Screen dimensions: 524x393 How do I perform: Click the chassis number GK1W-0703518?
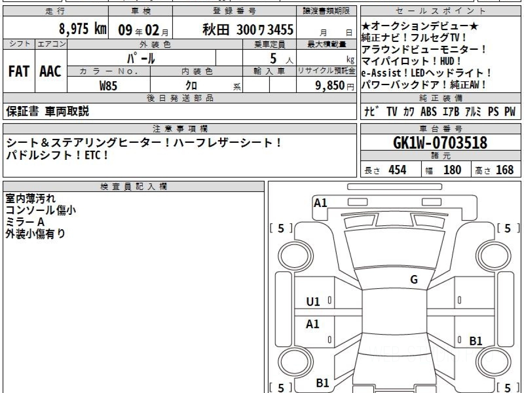[x=440, y=142]
